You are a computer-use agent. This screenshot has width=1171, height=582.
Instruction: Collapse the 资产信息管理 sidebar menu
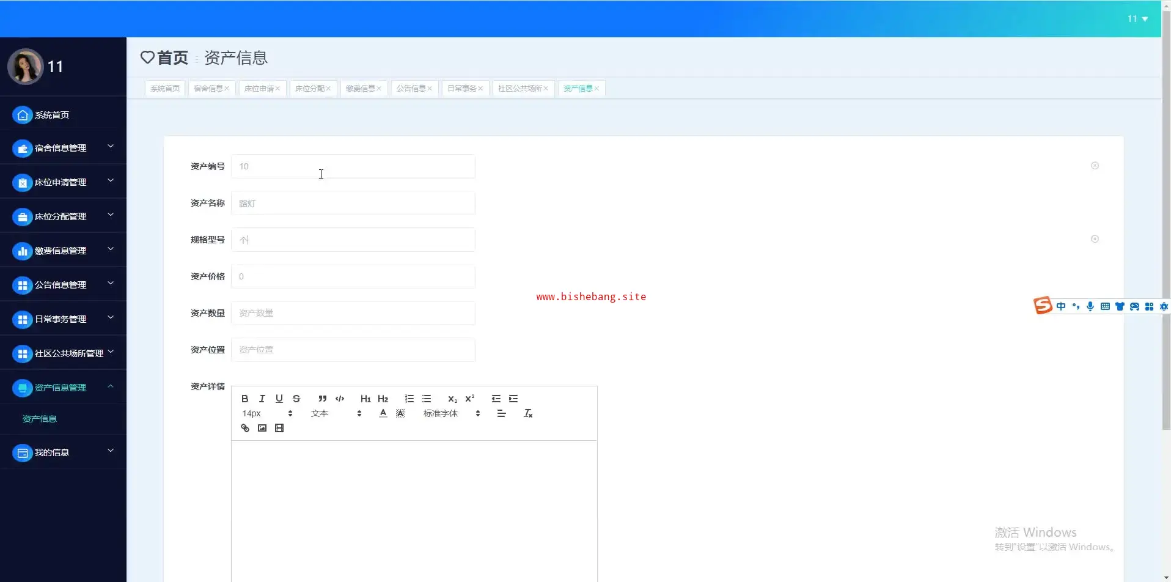click(63, 388)
